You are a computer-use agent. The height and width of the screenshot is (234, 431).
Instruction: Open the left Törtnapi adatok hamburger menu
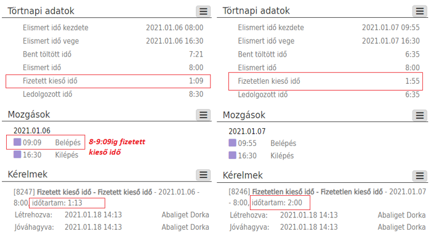203,11
